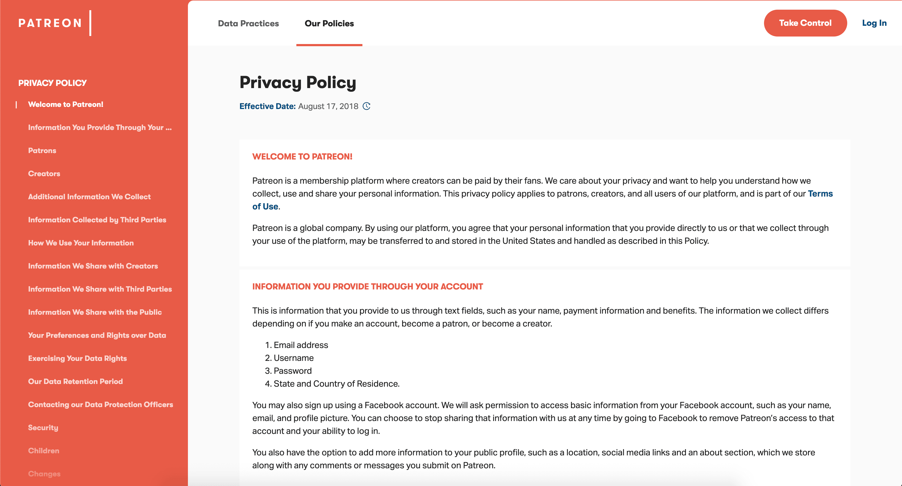Navigate to Information We Share with the Public
This screenshot has height=486, width=902.
[x=95, y=312]
